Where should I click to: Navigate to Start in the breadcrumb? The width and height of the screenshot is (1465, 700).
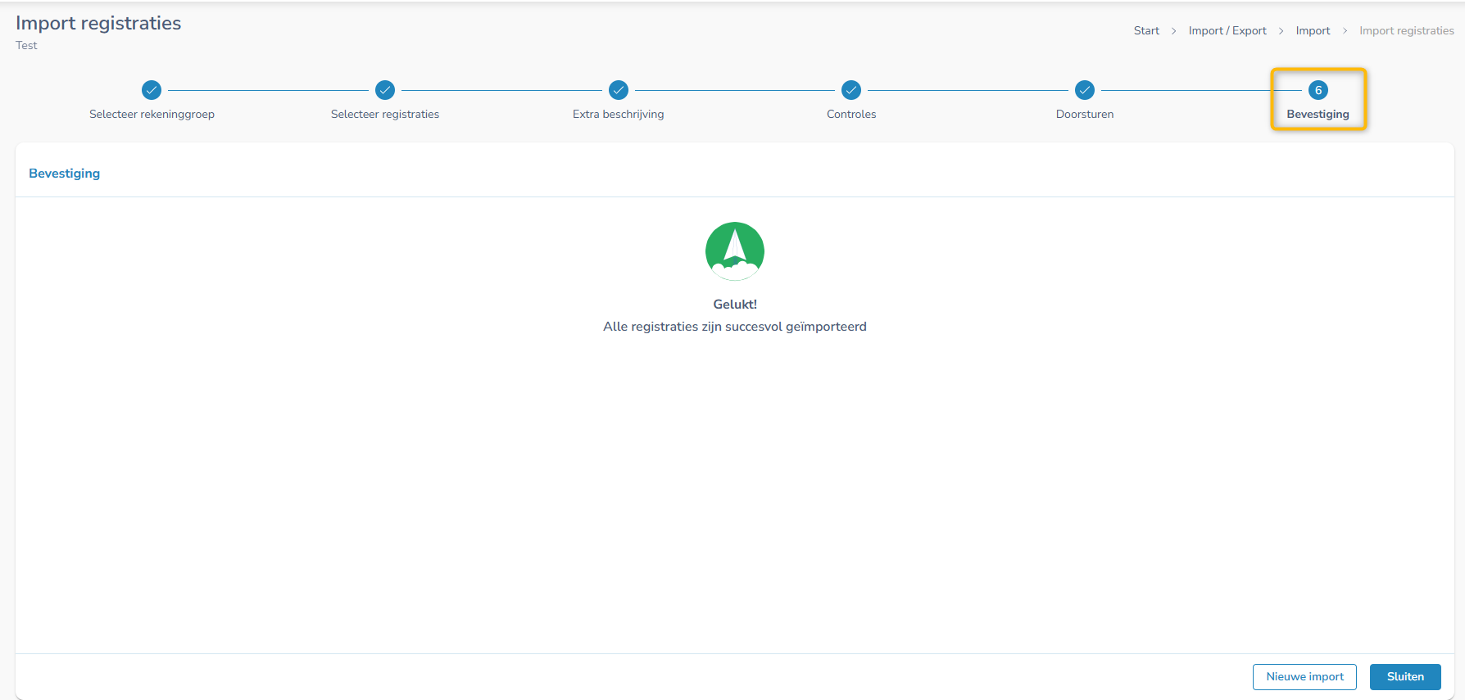coord(1146,31)
